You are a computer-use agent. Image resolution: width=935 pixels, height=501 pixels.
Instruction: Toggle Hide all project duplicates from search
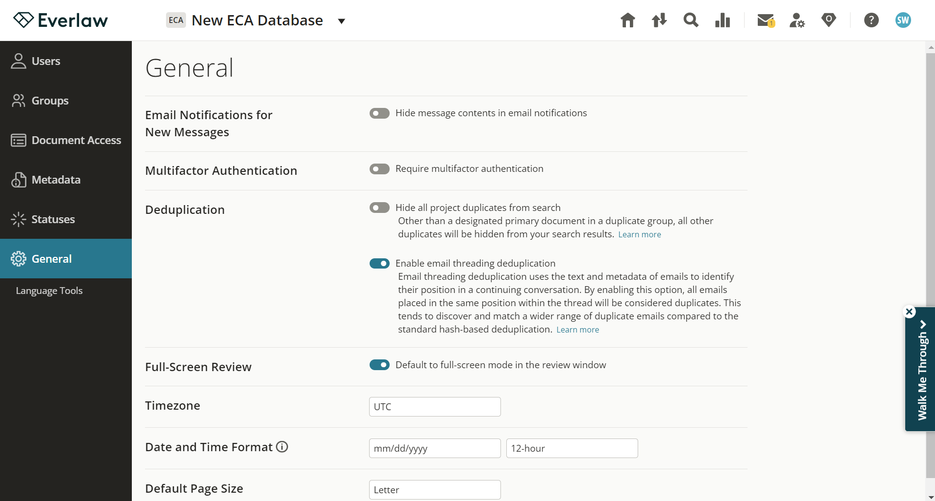[379, 208]
